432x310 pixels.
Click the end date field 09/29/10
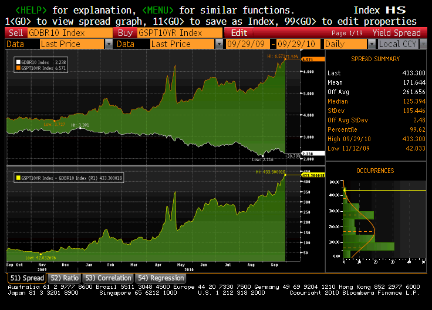[299, 44]
